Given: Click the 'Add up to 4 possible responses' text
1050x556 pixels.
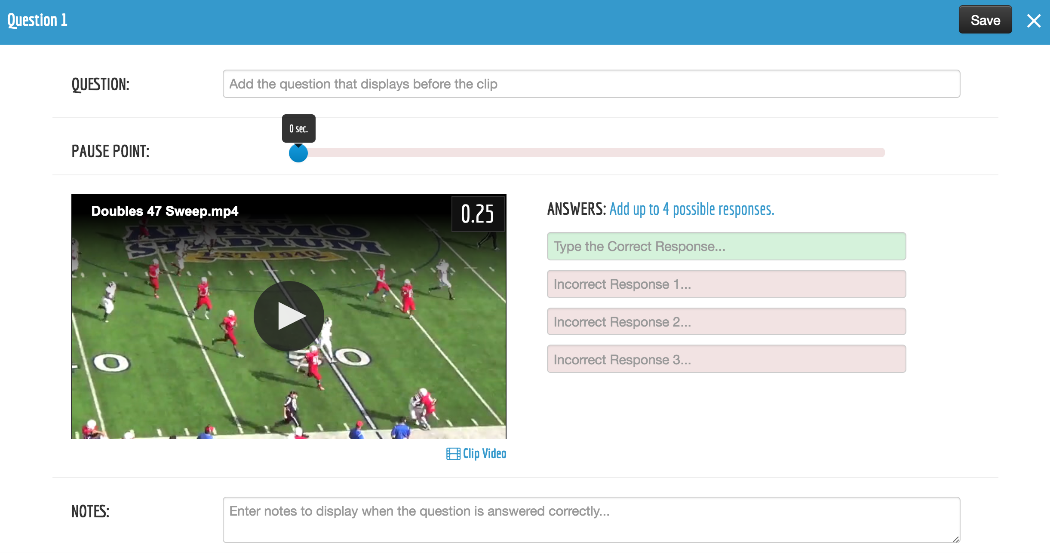Looking at the screenshot, I should click(x=691, y=209).
